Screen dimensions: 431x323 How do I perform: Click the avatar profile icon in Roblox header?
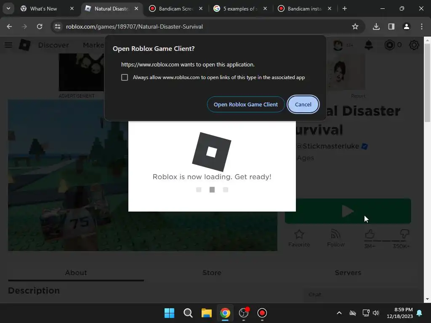pos(338,45)
